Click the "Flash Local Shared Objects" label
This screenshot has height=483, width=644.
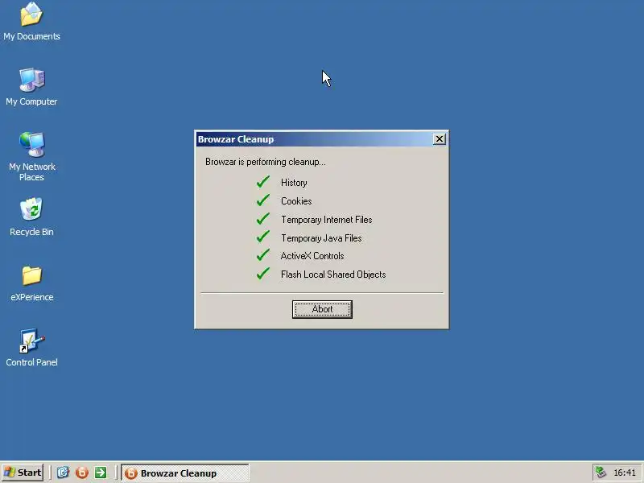(333, 275)
